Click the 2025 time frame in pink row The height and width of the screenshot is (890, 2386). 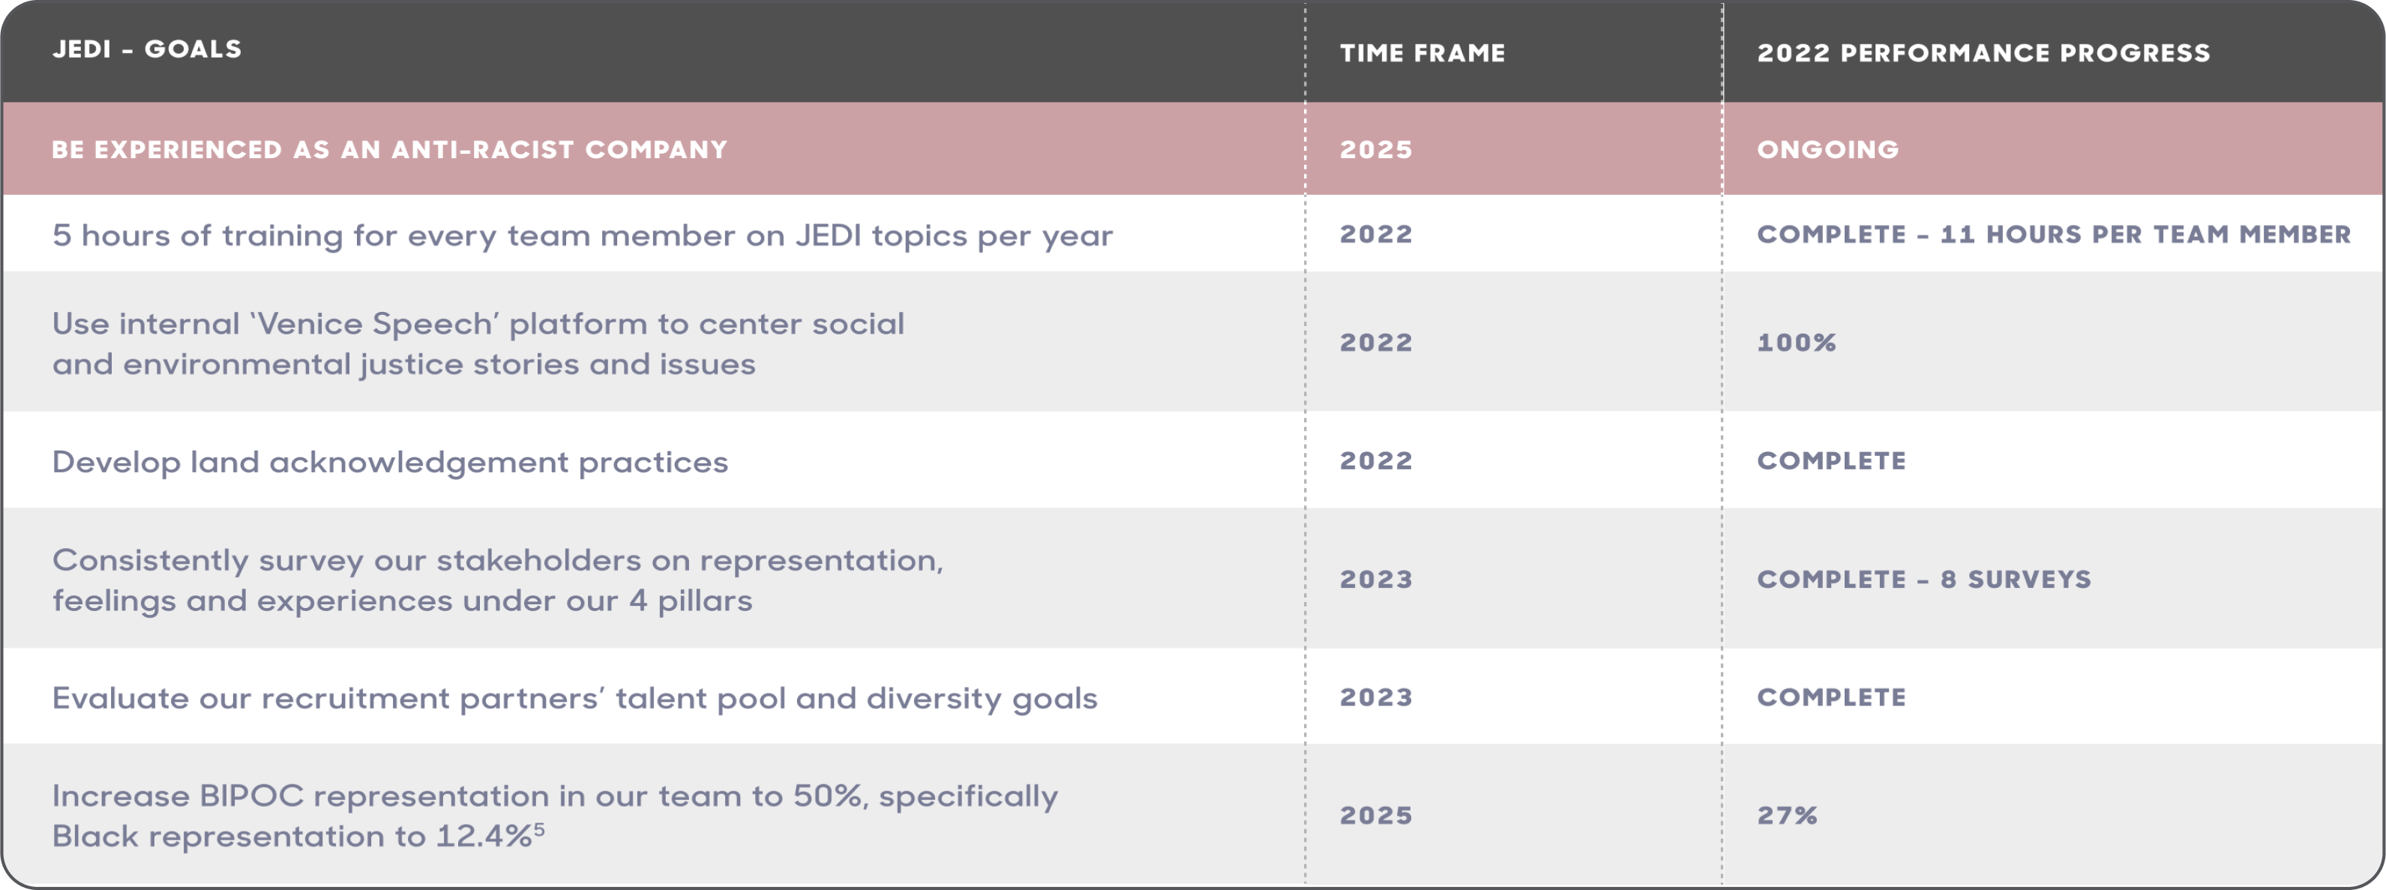(1375, 150)
